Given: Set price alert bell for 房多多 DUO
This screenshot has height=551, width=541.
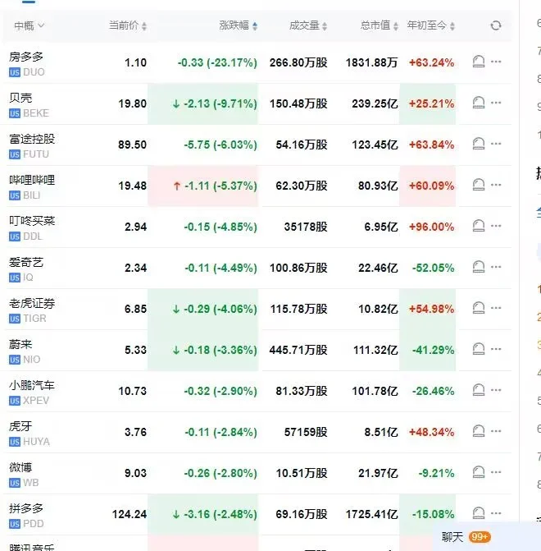Looking at the screenshot, I should (x=479, y=62).
